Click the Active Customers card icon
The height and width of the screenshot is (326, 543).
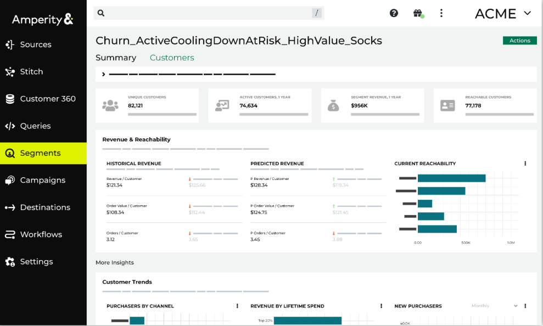[x=222, y=105]
